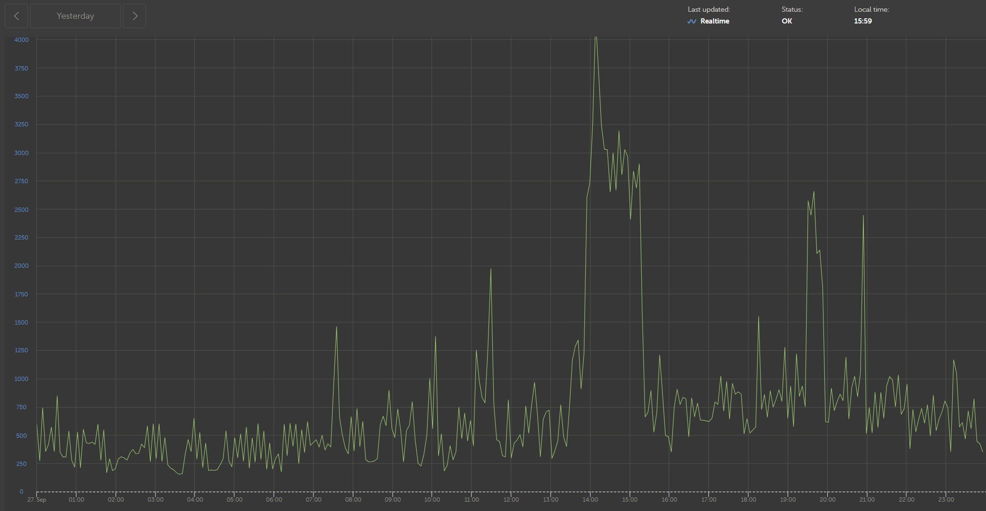Go to the next day arrow
This screenshot has height=511, width=986.
click(x=135, y=16)
